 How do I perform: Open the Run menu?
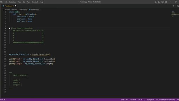[x=29, y=2]
